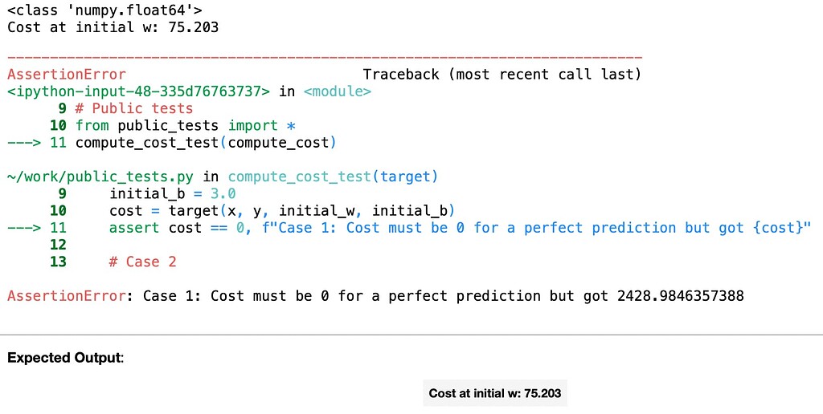Click the expected 'Cost at initial w: 75.203' box
Image resolution: width=823 pixels, height=414 pixels.
click(495, 393)
